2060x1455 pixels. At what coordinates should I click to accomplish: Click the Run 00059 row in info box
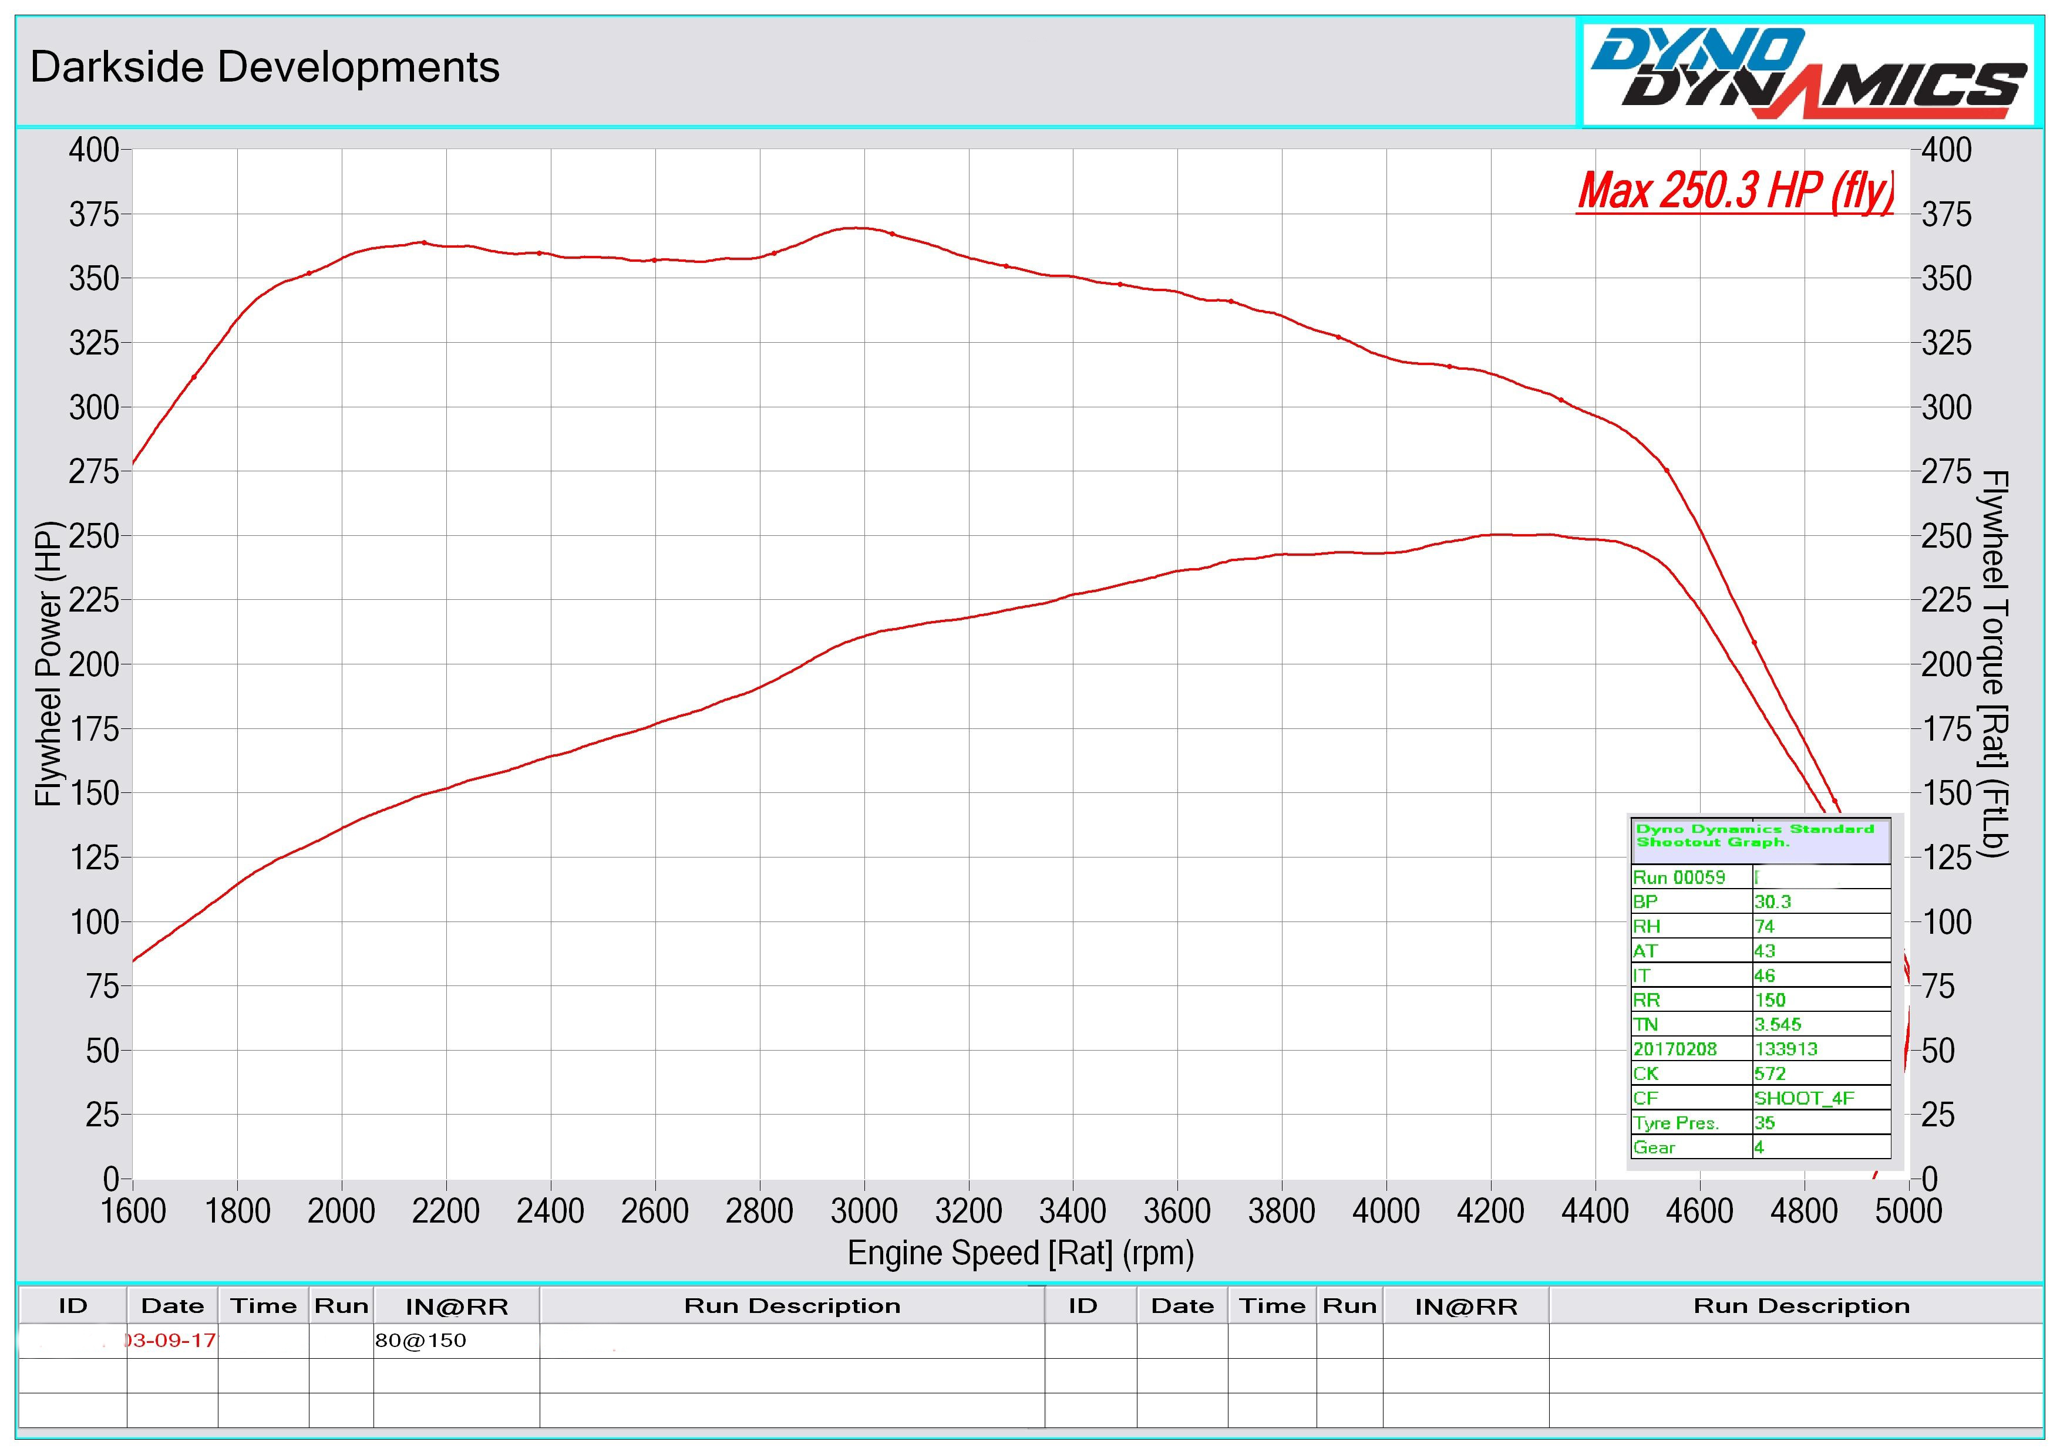point(1679,877)
